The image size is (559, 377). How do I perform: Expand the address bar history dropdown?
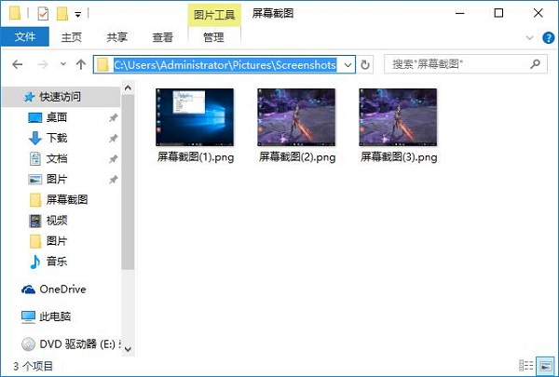(348, 65)
